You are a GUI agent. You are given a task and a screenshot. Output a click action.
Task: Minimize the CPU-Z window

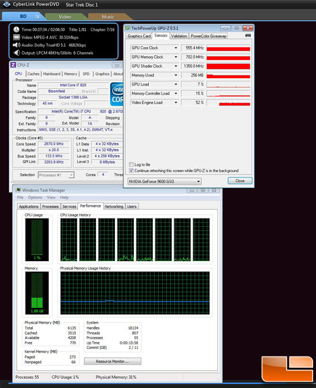pos(117,65)
